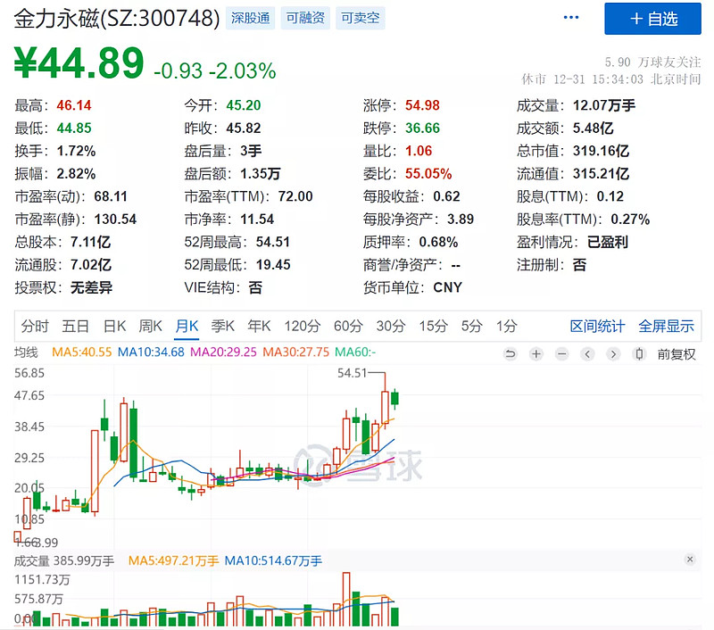The width and height of the screenshot is (714, 630).
Task: Switch to the 日K chart tab
Action: click(x=115, y=326)
